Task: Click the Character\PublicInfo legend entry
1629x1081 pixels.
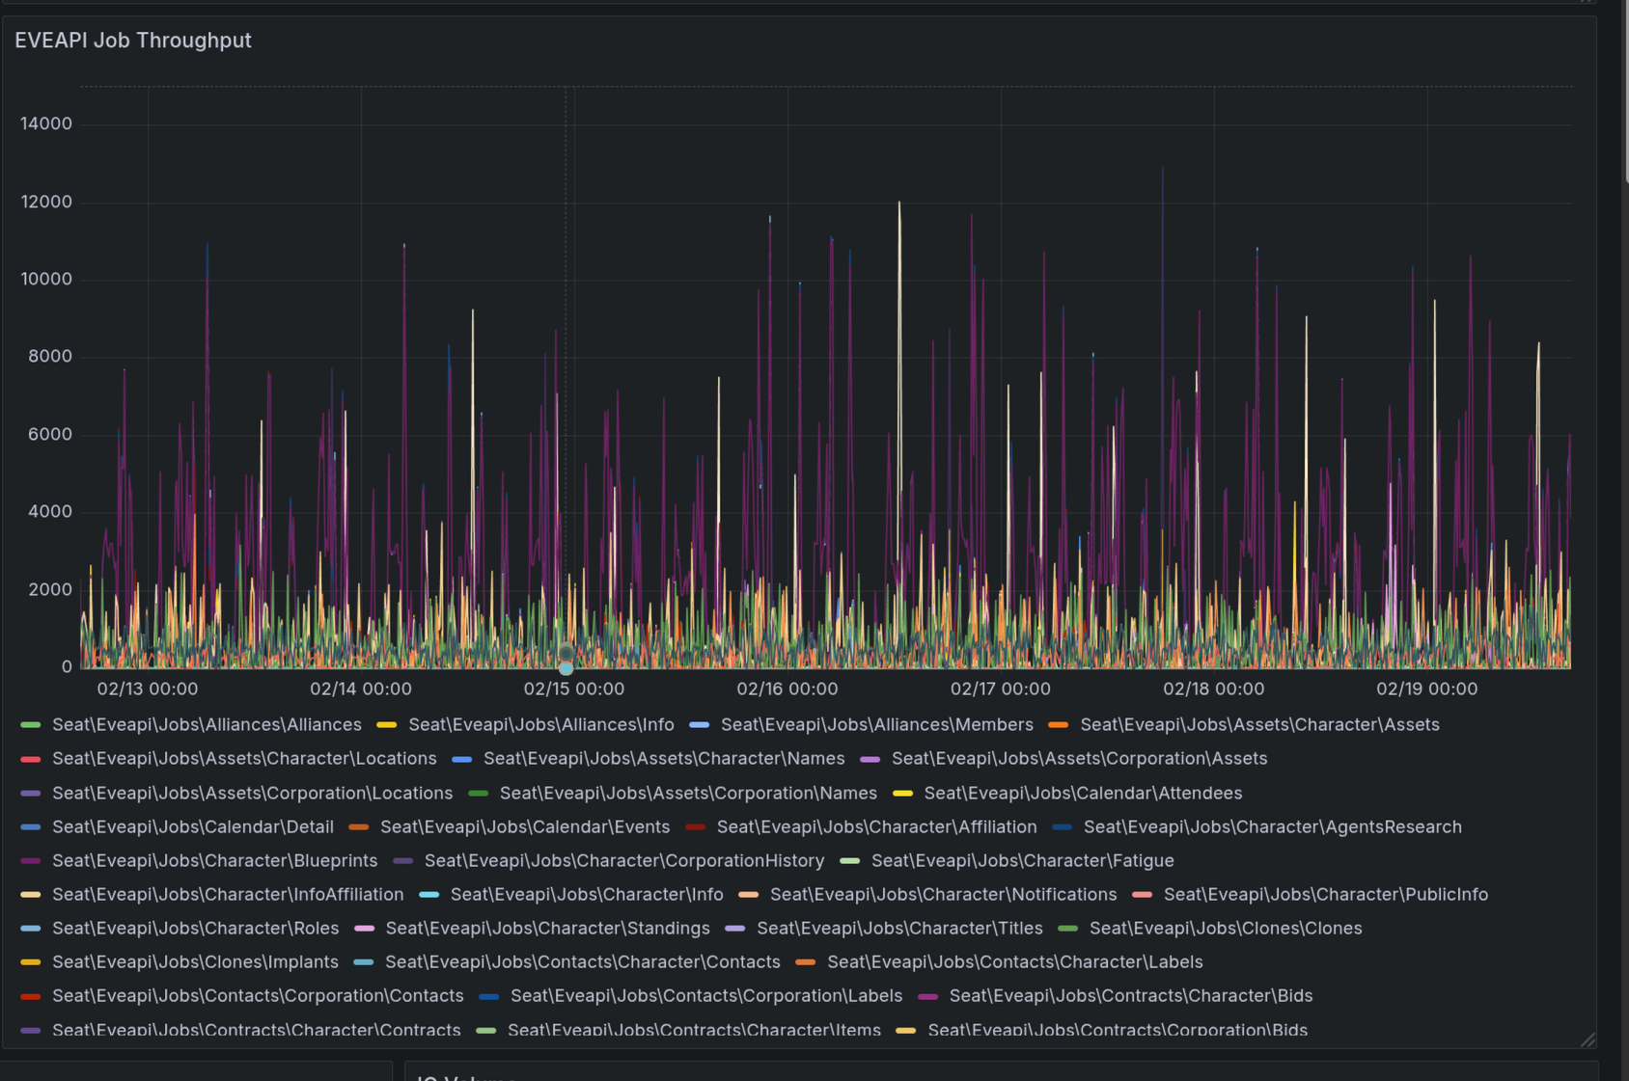Action: click(1325, 895)
